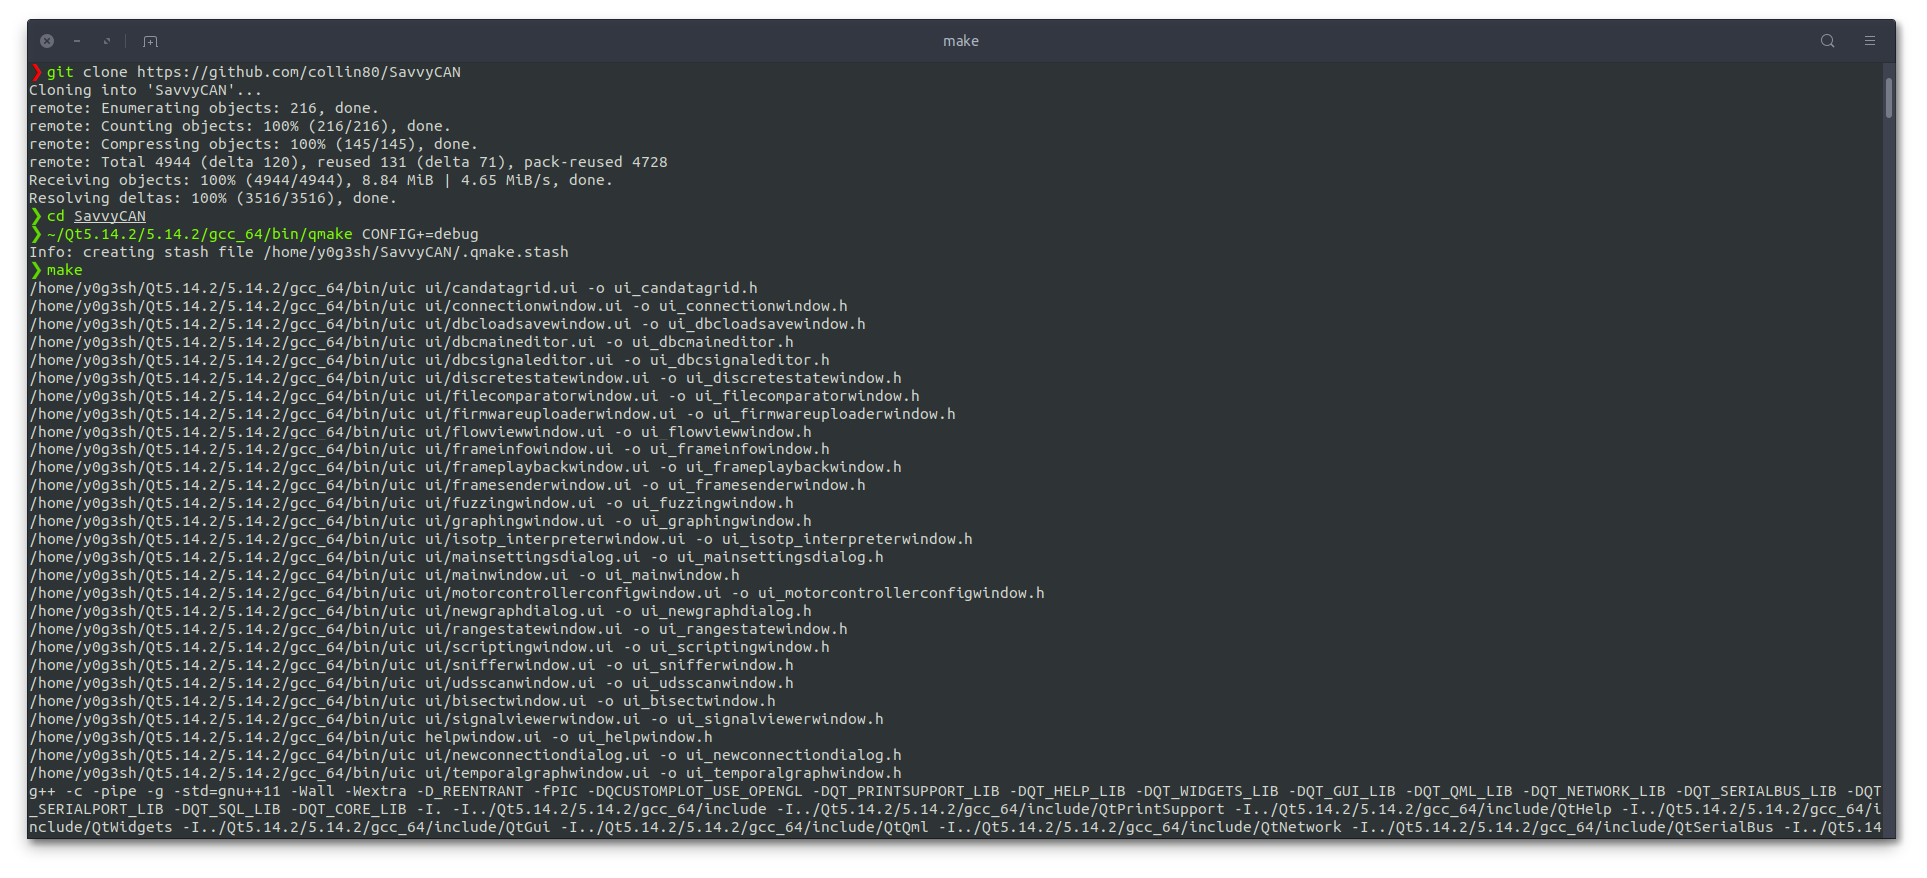Click the ui/dbcsignaleditor.ui uic line
The width and height of the screenshot is (1927, 878).
[429, 360]
